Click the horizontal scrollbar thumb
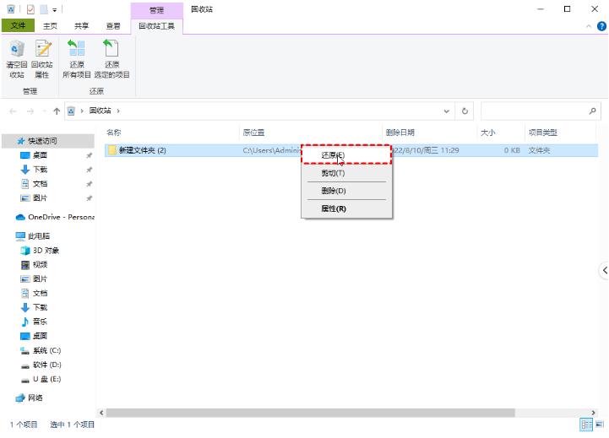This screenshot has width=609, height=438. [311, 413]
